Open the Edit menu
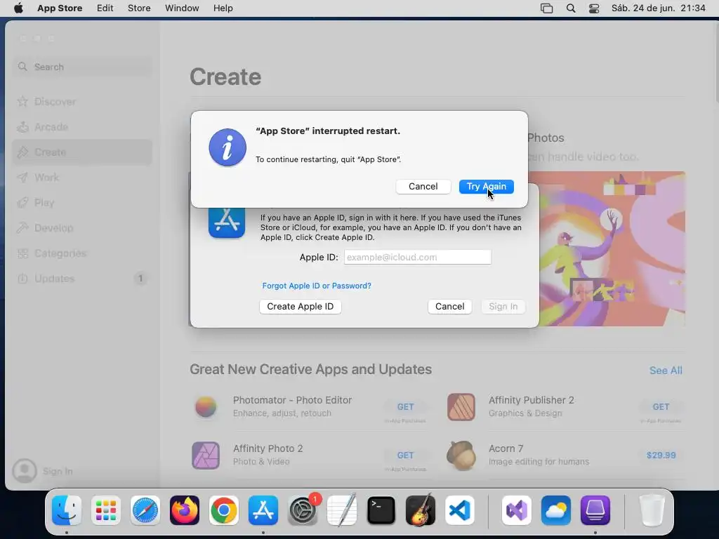The height and width of the screenshot is (539, 719). 105,8
